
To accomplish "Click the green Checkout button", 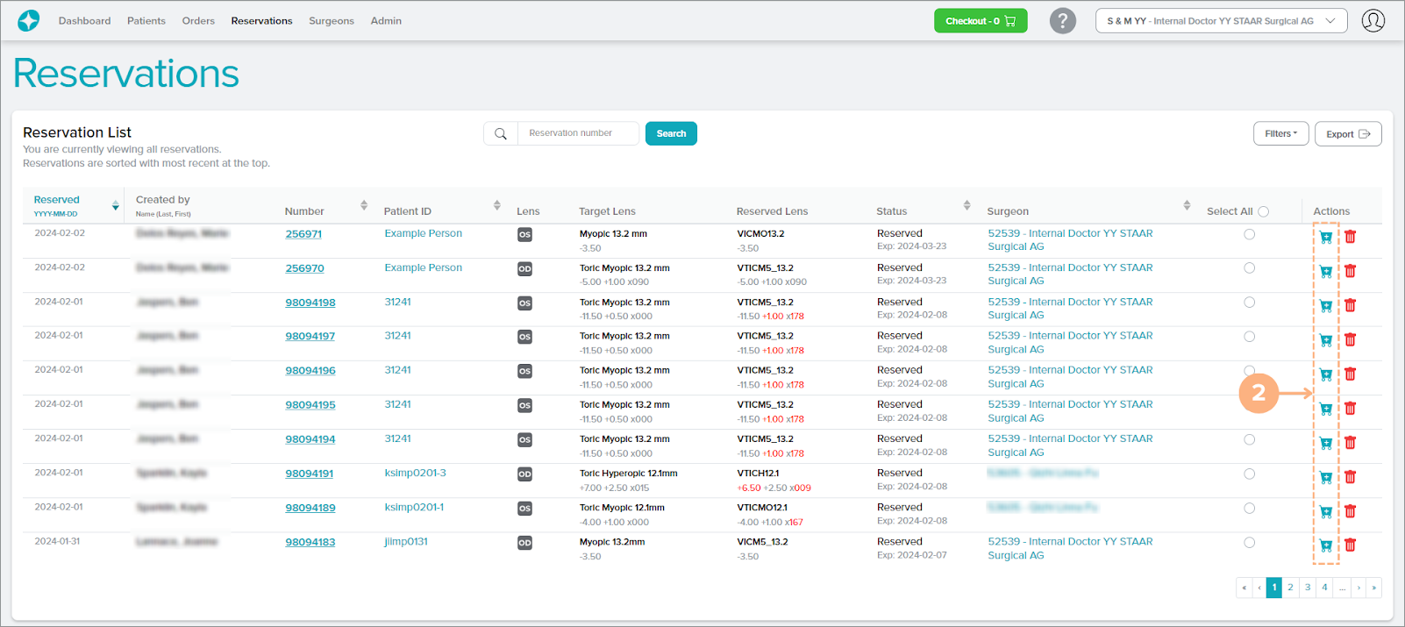I will point(980,21).
